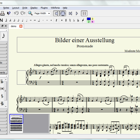Activate the What's This help cursor
Screen dimensions: 140x140
point(9,13)
